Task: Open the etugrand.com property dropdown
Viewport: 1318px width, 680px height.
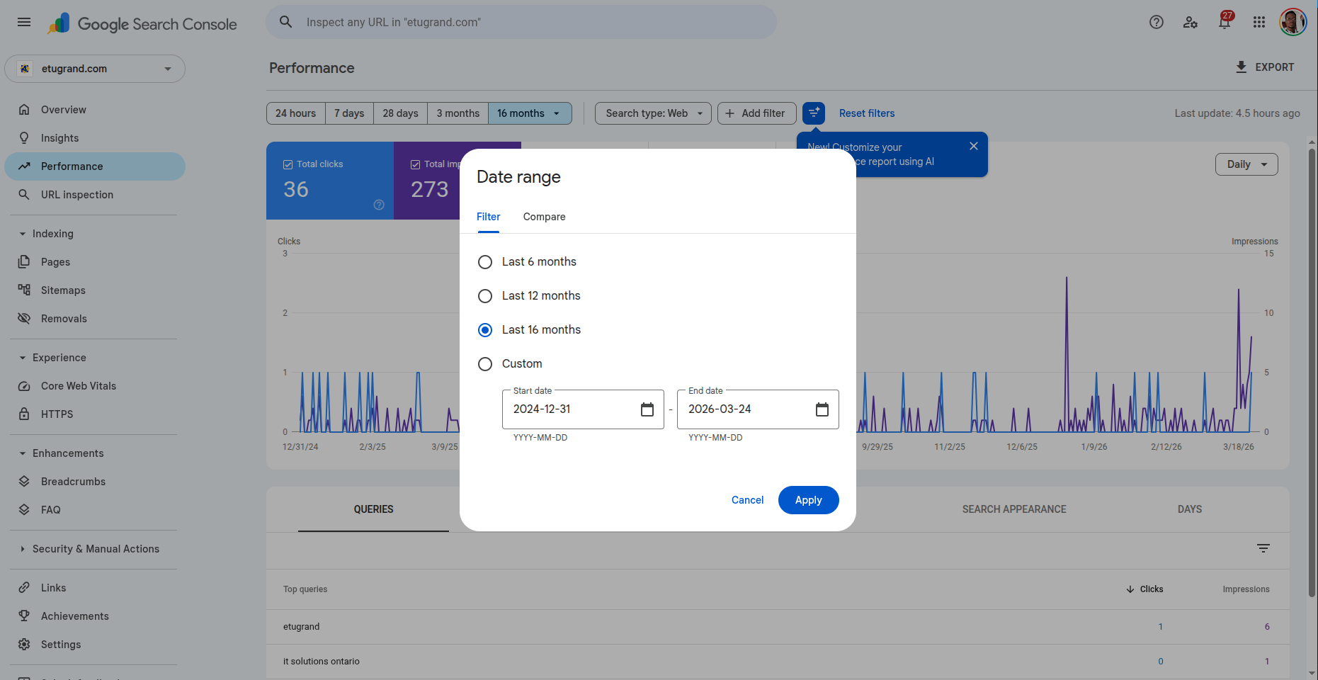Action: tap(95, 69)
